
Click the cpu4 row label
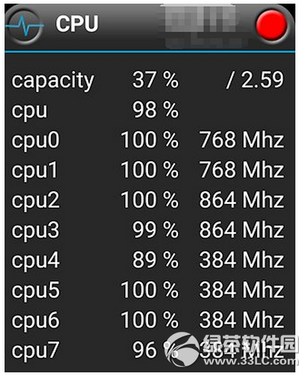(x=36, y=261)
